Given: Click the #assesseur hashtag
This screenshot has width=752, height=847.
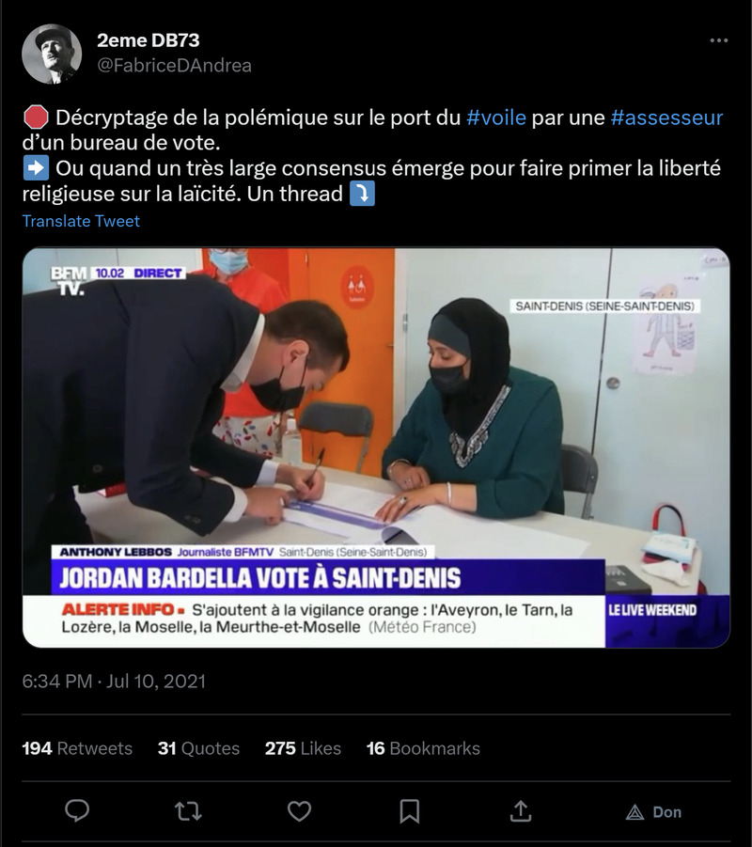Looking at the screenshot, I should (x=666, y=118).
